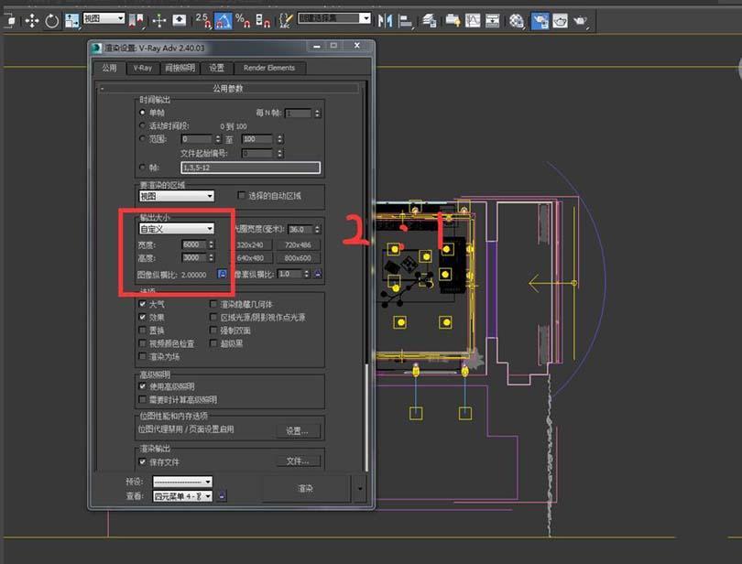Click the 渲染 render button
Screen dimensions: 742x564
tap(305, 489)
